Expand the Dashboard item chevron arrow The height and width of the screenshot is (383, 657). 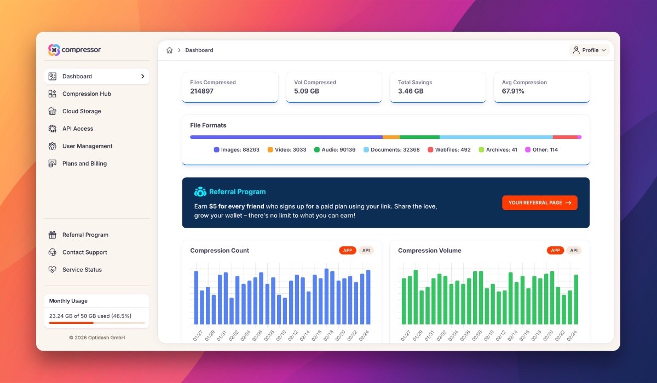pos(142,77)
